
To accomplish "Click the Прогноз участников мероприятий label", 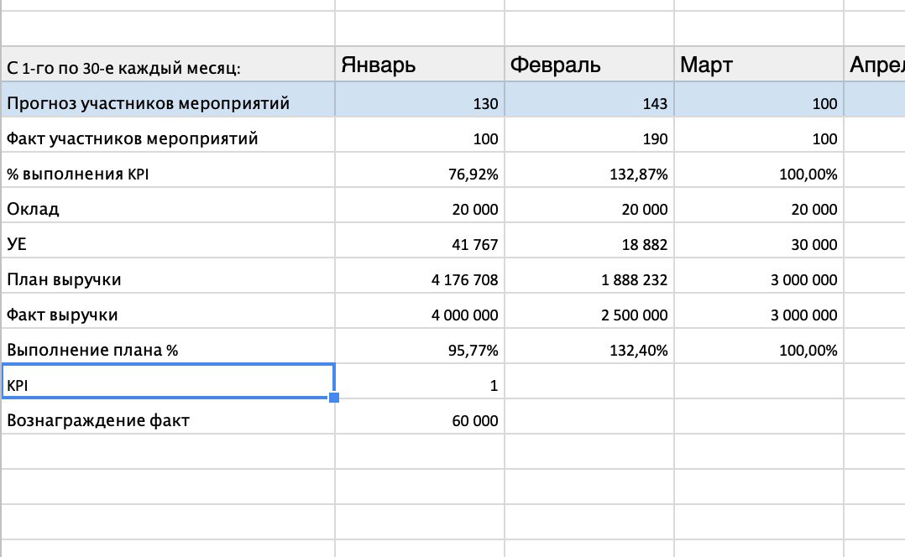I will 168,103.
